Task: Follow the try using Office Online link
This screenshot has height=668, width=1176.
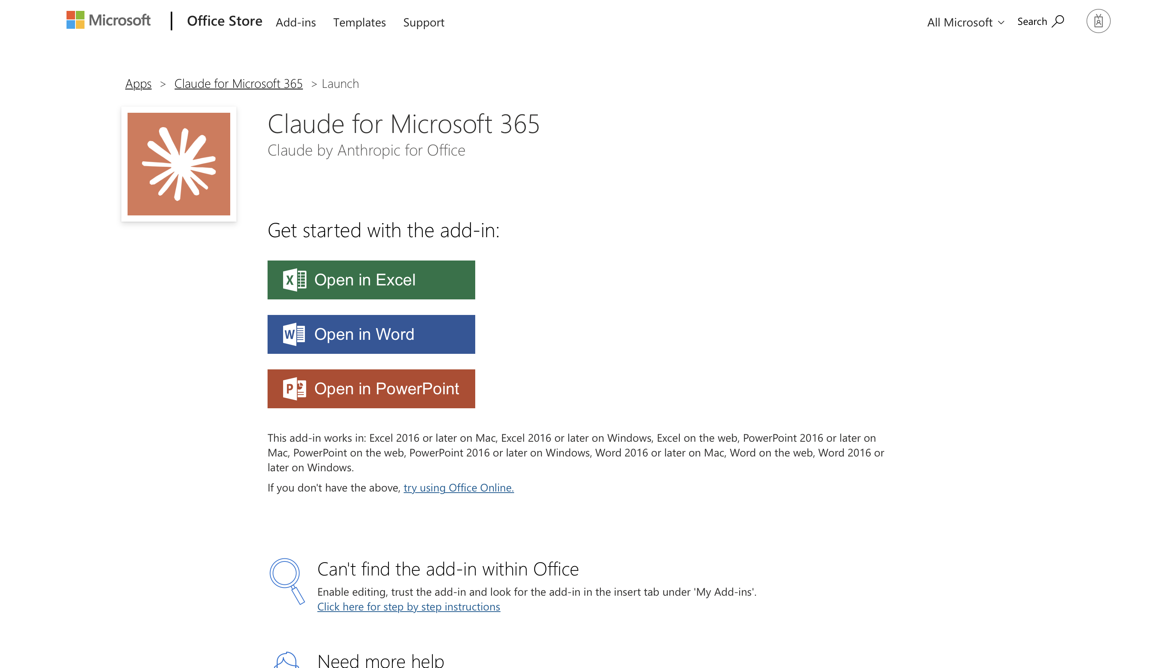Action: tap(458, 488)
